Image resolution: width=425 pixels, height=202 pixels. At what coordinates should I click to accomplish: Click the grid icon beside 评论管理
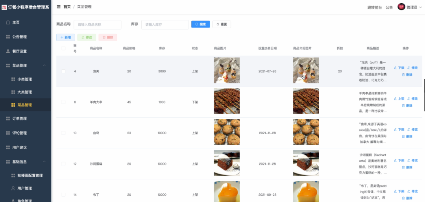point(8,133)
